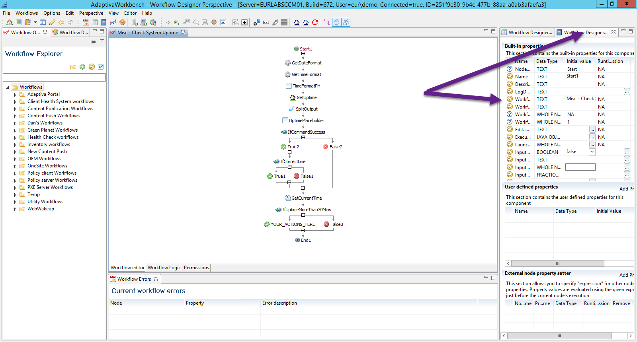
Task: Click the chain link toolbar icon
Action: click(x=275, y=22)
